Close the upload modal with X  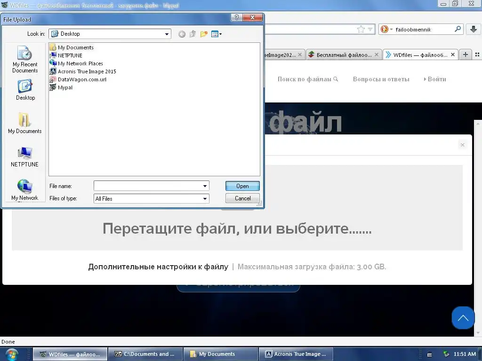pyautogui.click(x=462, y=145)
